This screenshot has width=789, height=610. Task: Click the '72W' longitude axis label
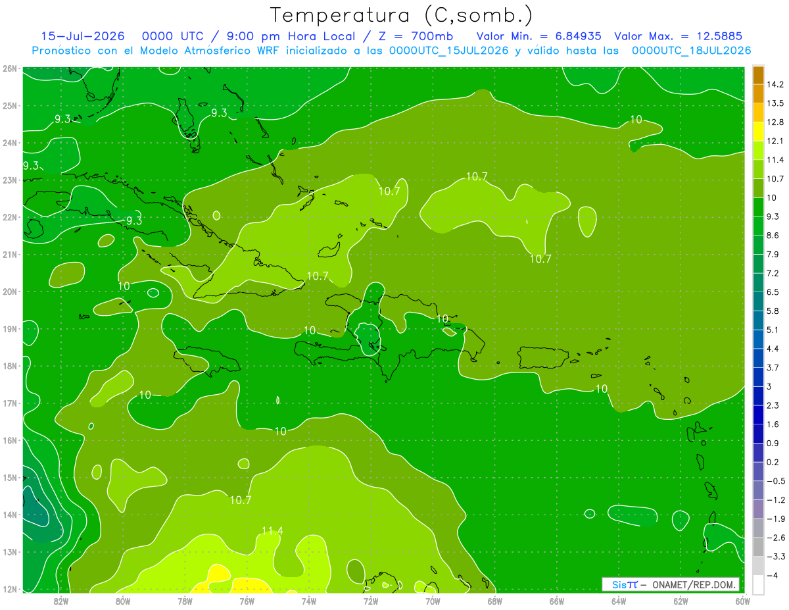point(371,600)
